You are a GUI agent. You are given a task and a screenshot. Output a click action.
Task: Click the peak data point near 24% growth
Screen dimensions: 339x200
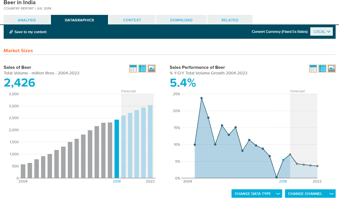tap(201, 98)
